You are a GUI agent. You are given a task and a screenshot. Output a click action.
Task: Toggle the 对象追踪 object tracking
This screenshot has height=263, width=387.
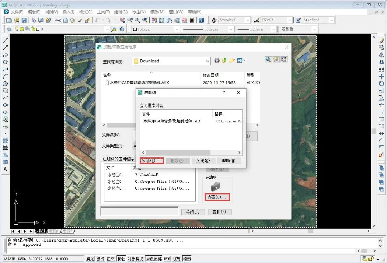click(x=153, y=259)
